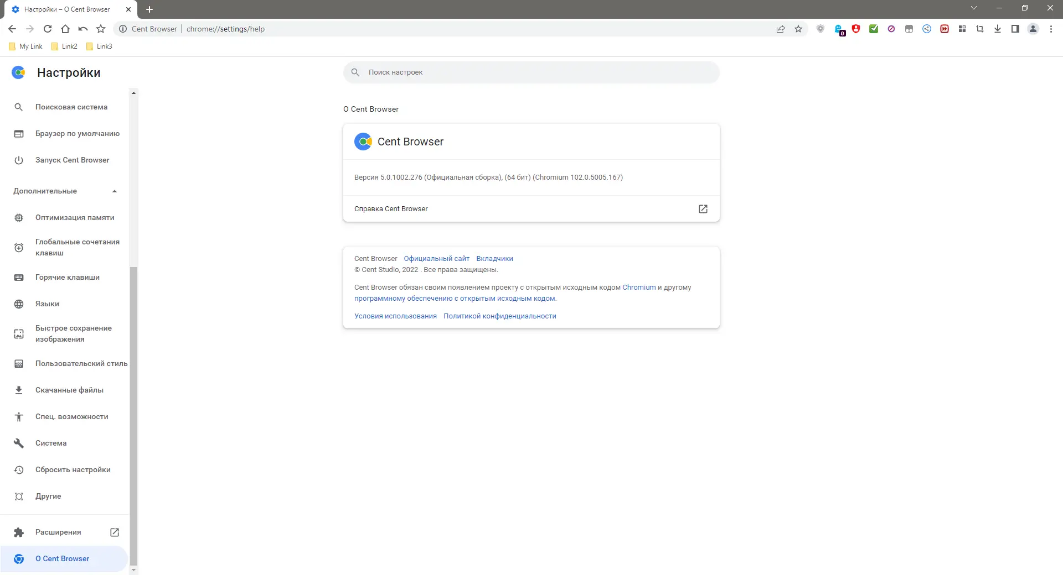Click the green checkmark extension icon
This screenshot has height=575, width=1063.
pos(874,29)
